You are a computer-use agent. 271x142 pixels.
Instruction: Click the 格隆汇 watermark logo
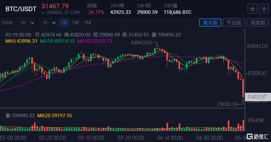[258, 136]
